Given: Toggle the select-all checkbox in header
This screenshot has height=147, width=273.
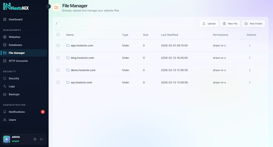Looking at the screenshot, I should point(58,35).
